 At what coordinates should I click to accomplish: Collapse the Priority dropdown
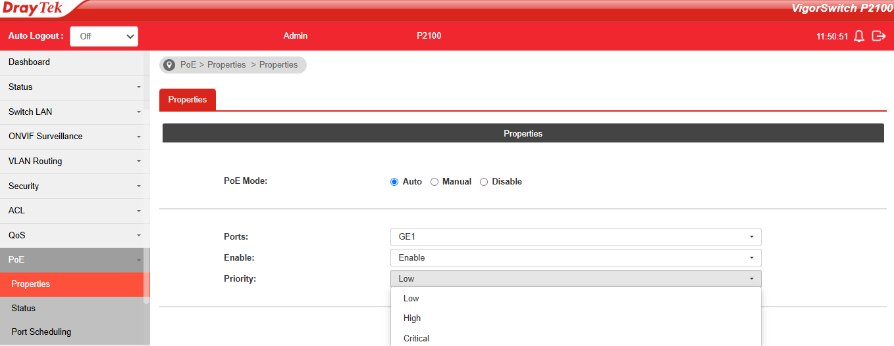pyautogui.click(x=575, y=279)
